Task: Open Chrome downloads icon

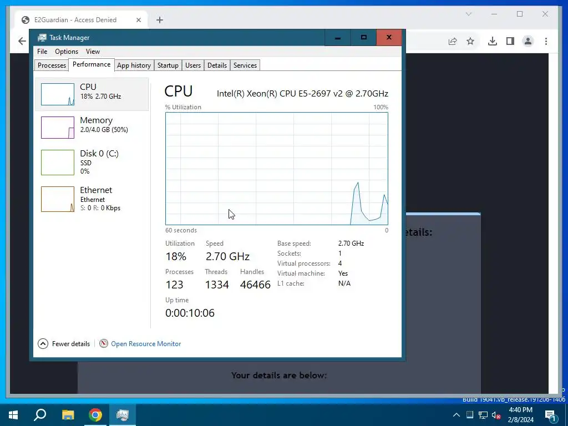Action: [x=493, y=41]
